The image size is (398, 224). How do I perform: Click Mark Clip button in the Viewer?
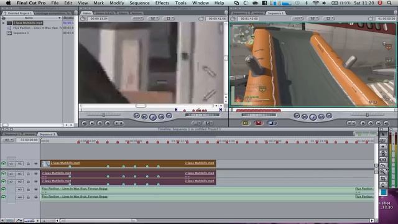pyautogui.click(x=92, y=123)
